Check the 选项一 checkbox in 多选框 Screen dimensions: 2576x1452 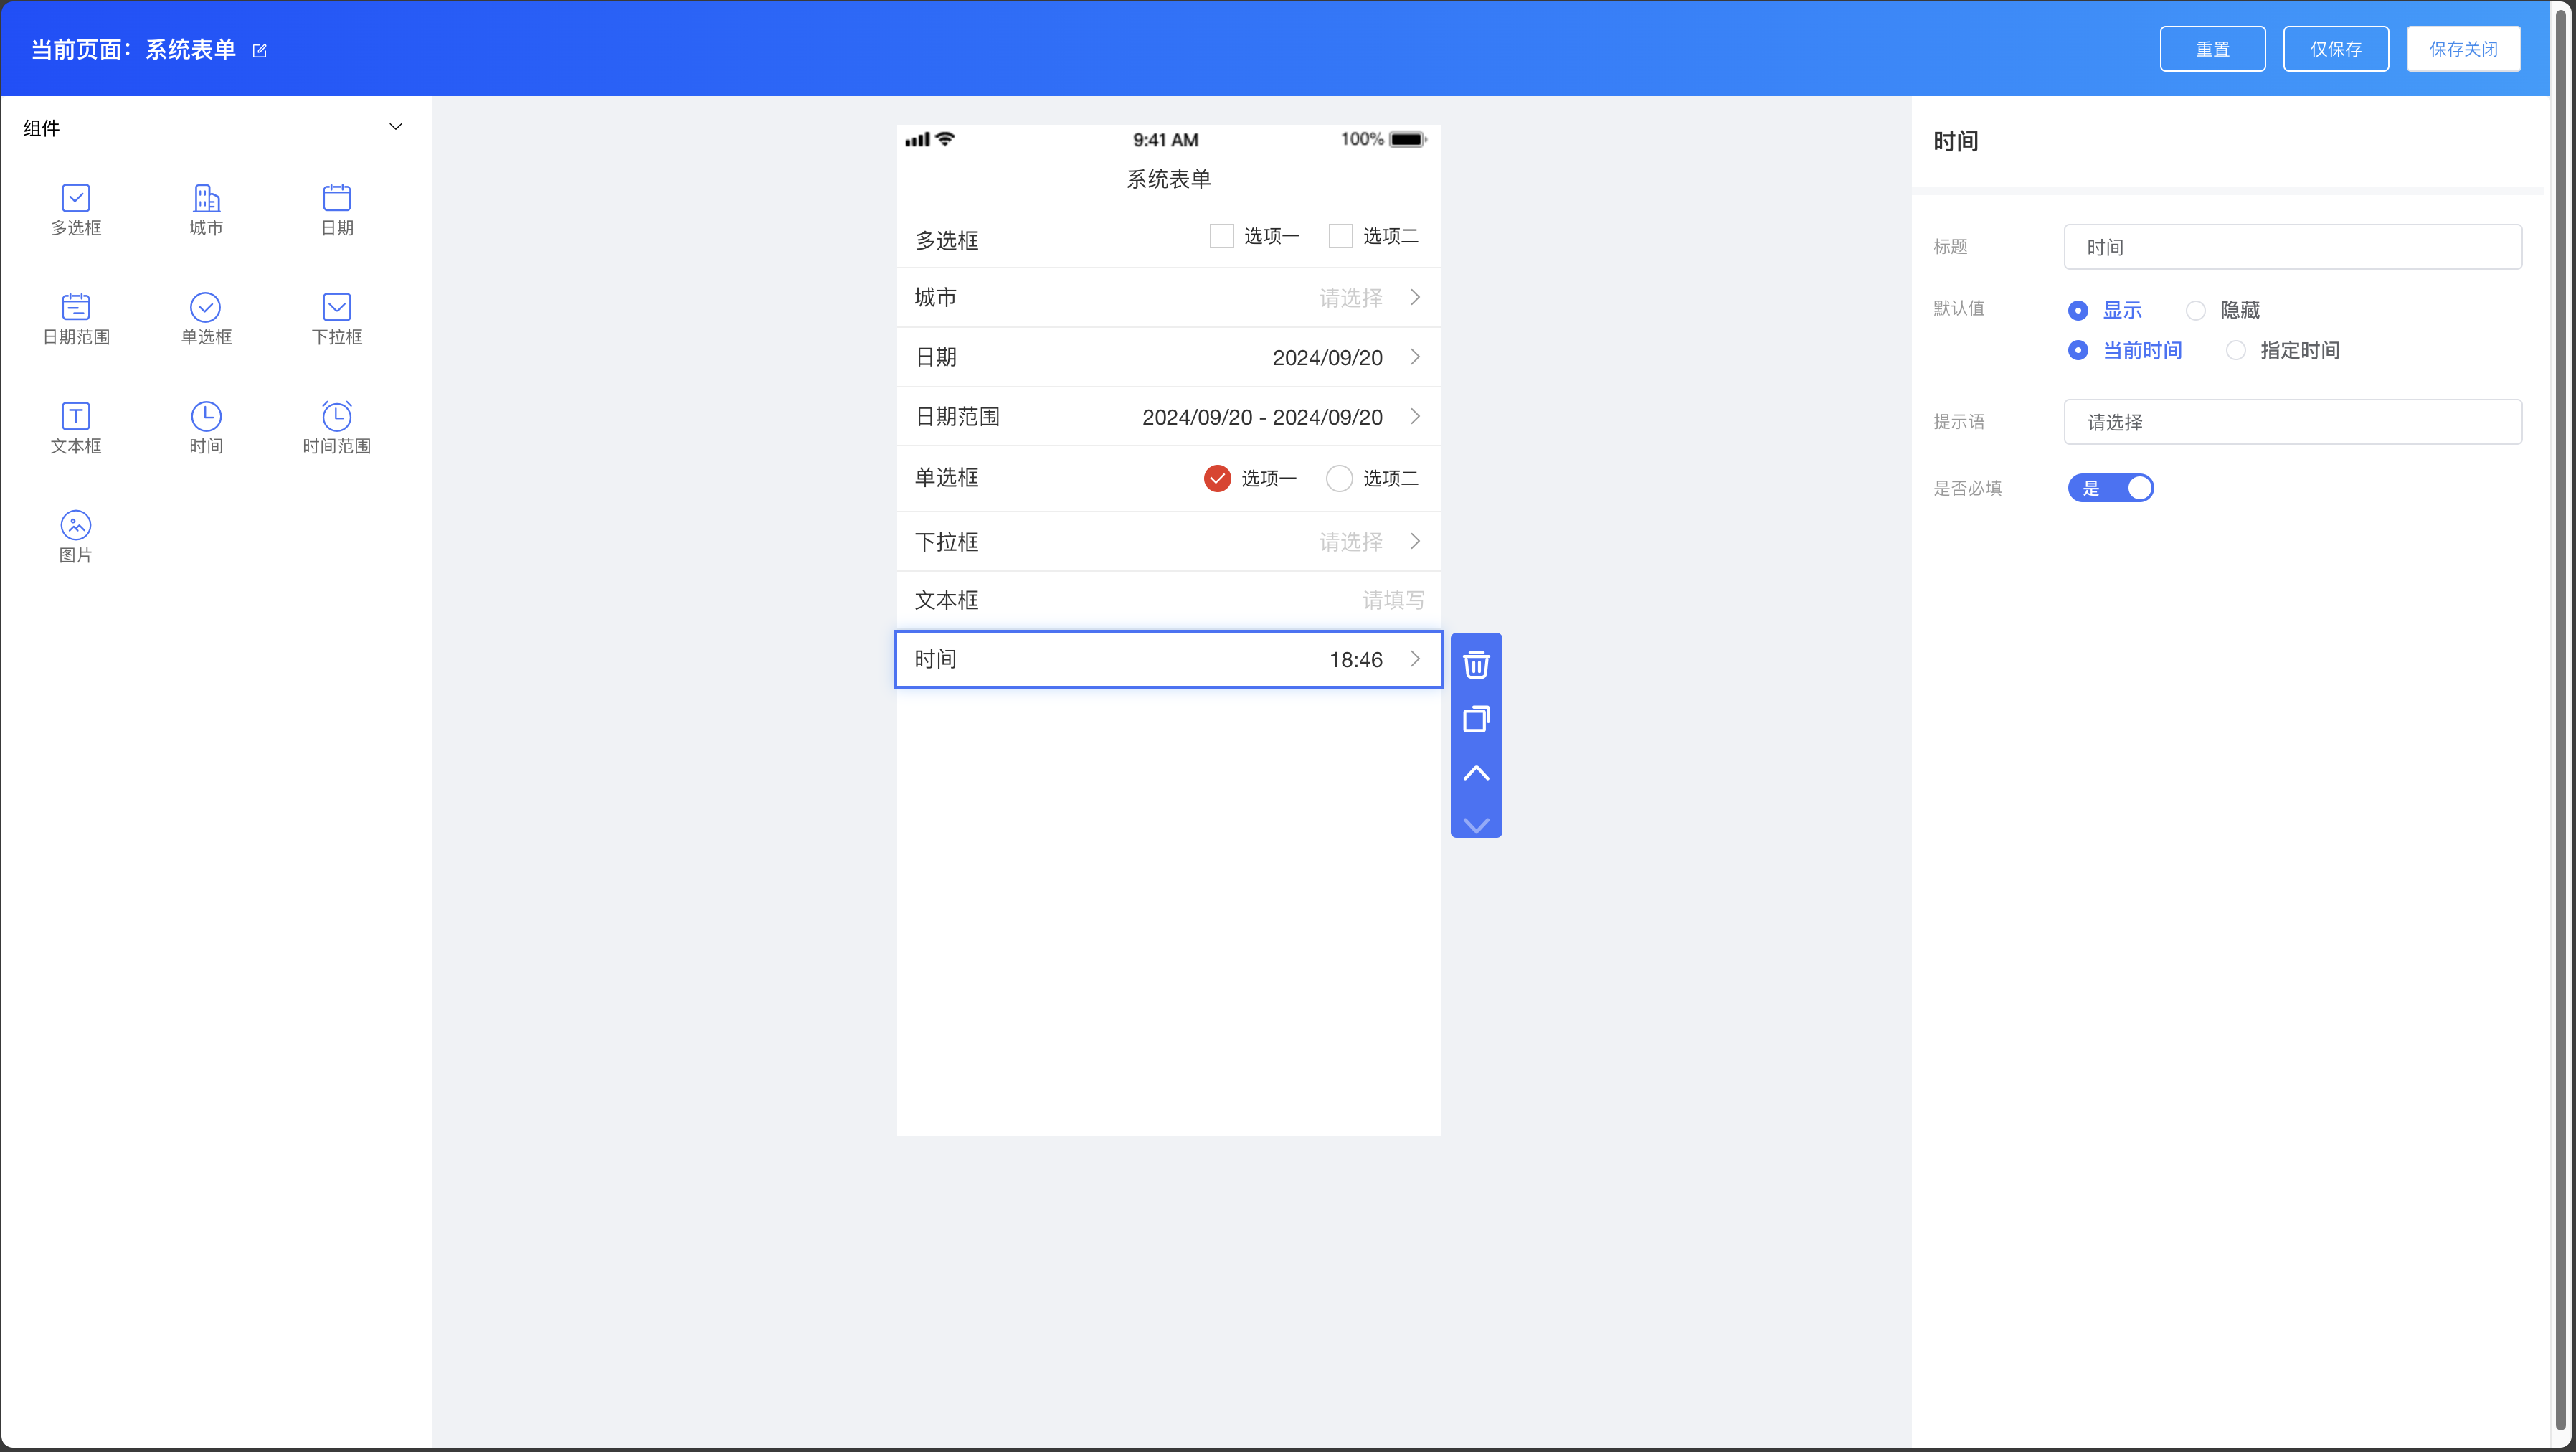(1221, 236)
